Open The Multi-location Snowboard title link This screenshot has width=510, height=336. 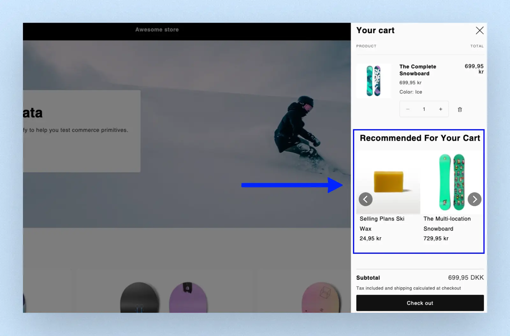(447, 224)
